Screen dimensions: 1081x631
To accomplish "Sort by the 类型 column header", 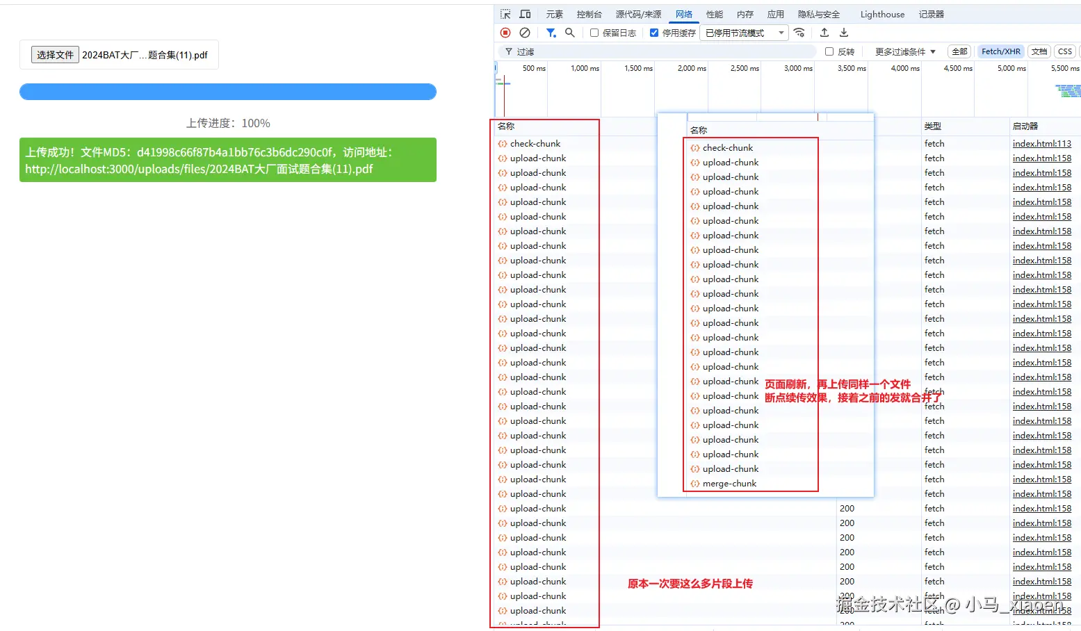I will 933,126.
